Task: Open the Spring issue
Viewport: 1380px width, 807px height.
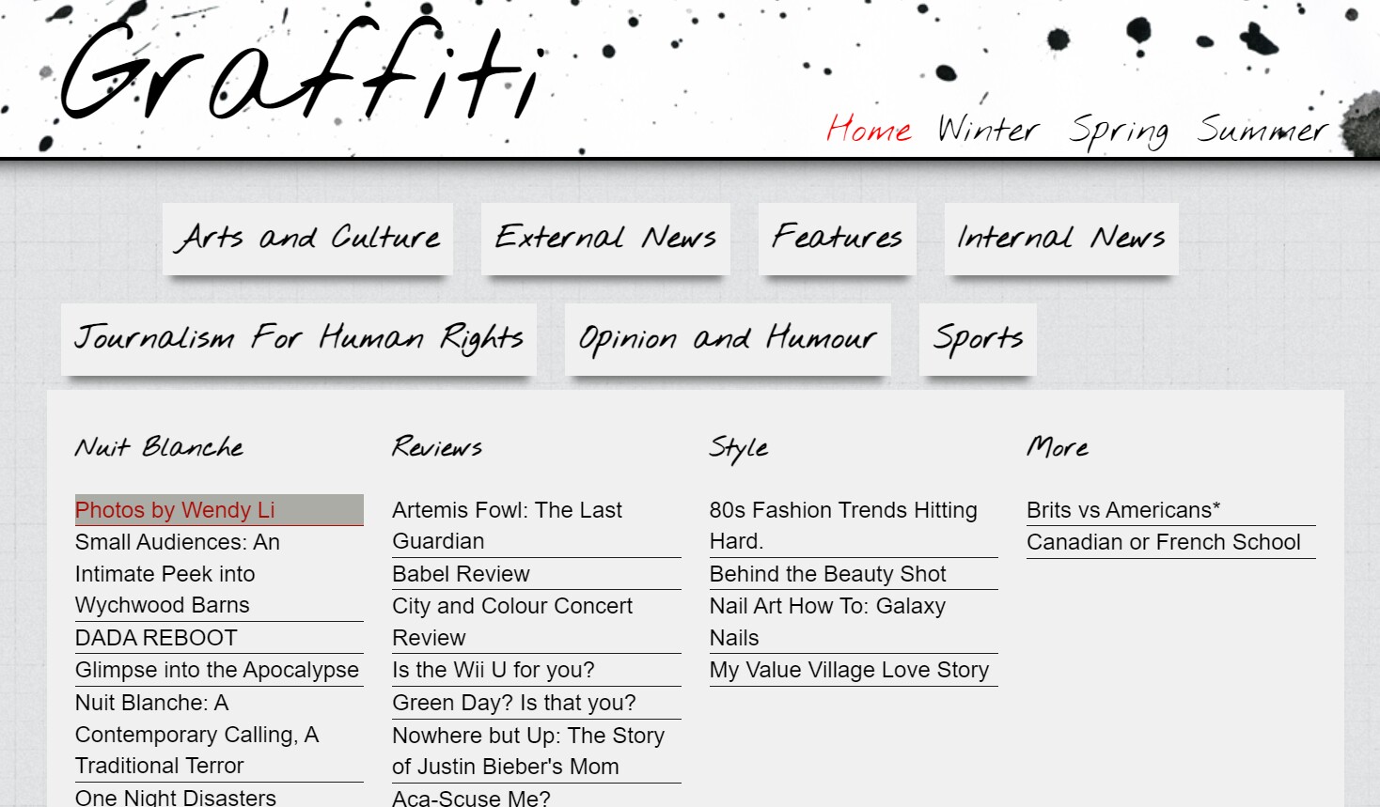Action: [1118, 132]
